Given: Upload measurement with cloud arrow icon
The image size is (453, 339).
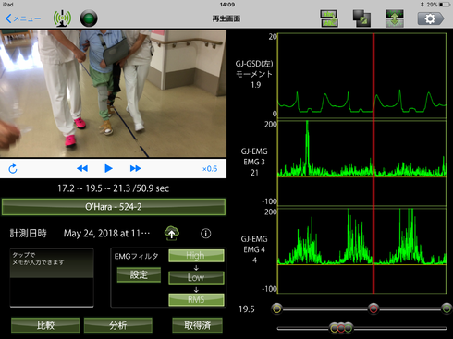Looking at the screenshot, I should point(172,233).
